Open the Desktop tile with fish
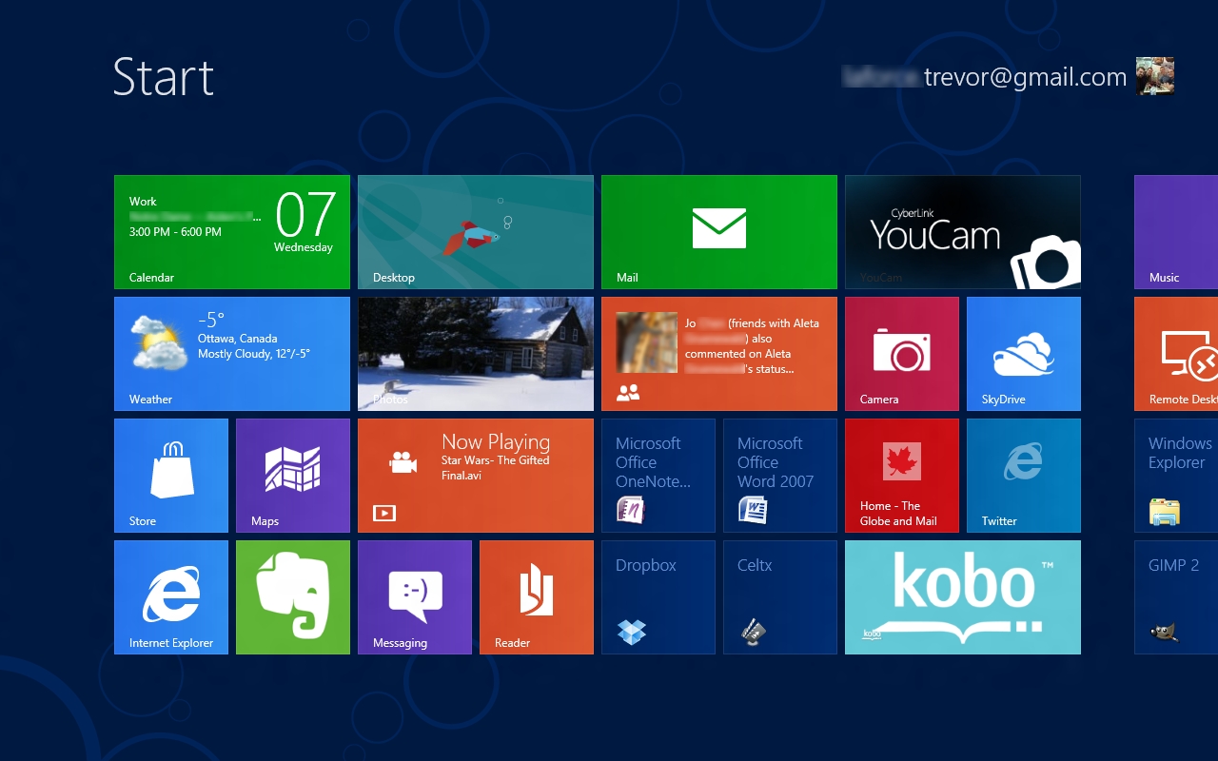The height and width of the screenshot is (761, 1218). pos(476,232)
